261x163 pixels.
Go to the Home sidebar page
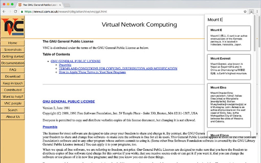pyautogui.click(x=13, y=43)
